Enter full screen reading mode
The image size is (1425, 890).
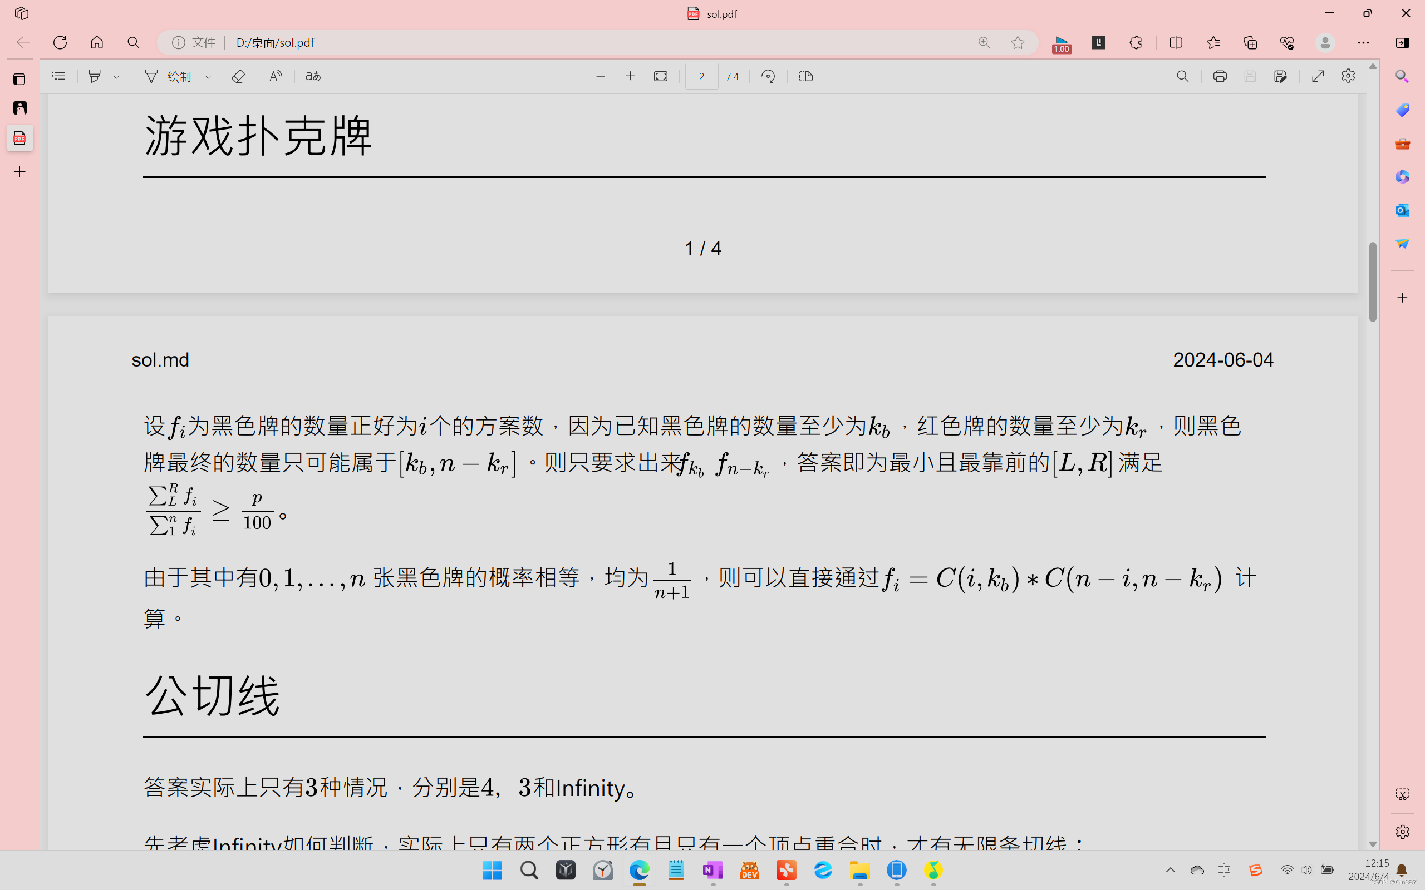[x=1318, y=76]
